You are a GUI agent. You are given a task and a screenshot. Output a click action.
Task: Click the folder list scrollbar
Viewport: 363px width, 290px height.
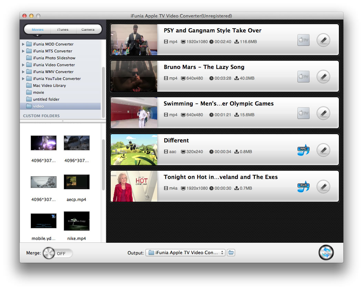[103, 92]
